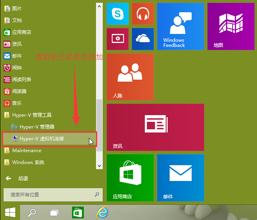Open the 应用商店 store tile
257x220 pixels.
pyautogui.click(x=130, y=178)
